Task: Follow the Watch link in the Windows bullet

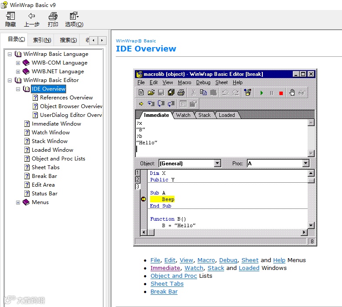Action: click(194, 268)
